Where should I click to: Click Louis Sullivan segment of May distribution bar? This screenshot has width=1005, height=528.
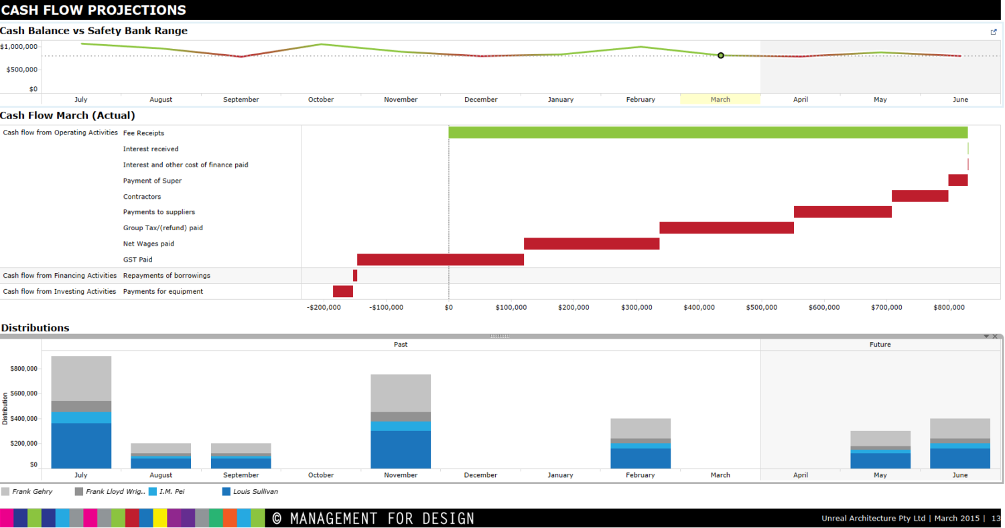coord(880,461)
